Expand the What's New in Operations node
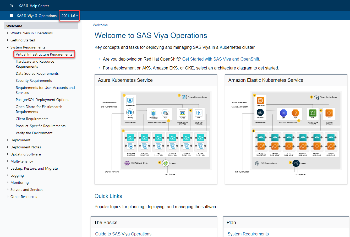Image resolution: width=350 pixels, height=237 pixels. coord(8,33)
